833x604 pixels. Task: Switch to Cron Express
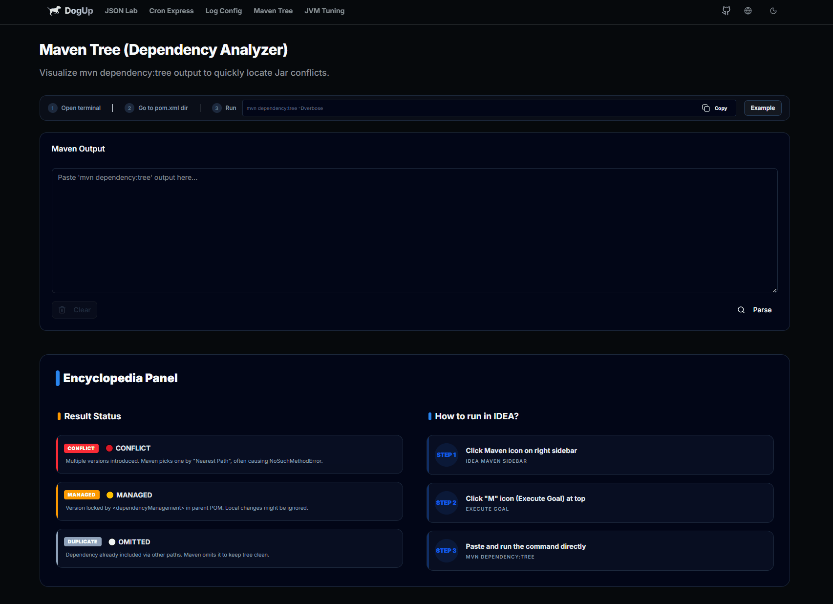coord(171,11)
